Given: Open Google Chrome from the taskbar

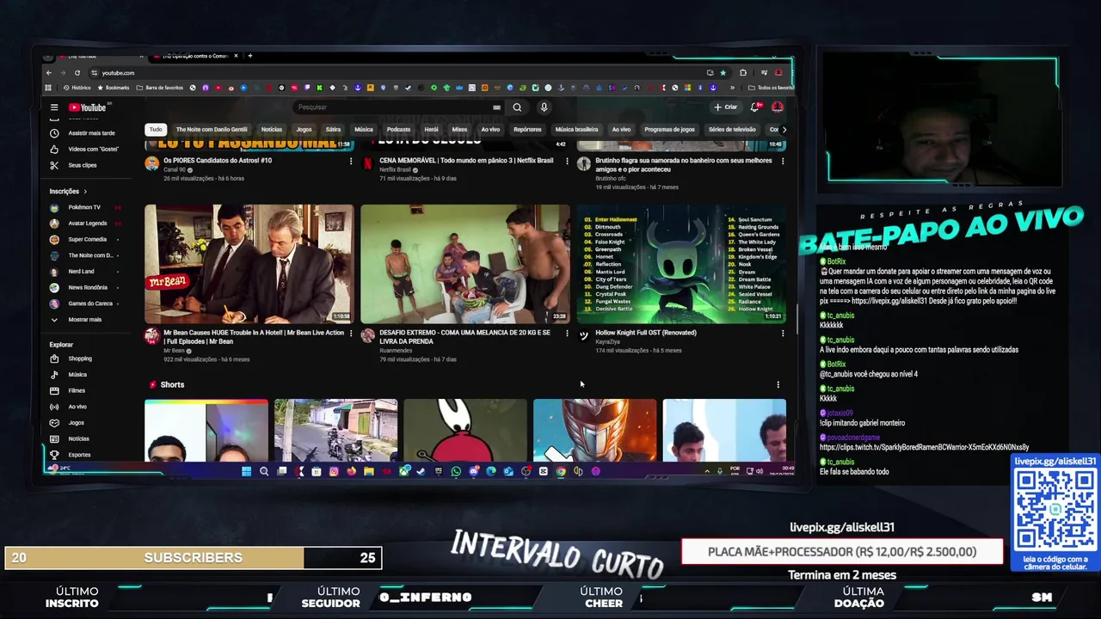Looking at the screenshot, I should pos(561,471).
